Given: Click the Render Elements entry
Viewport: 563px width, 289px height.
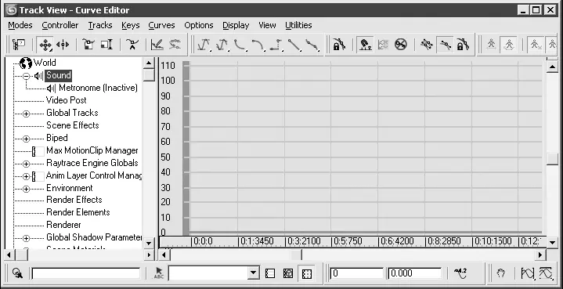Looking at the screenshot, I should tap(78, 212).
